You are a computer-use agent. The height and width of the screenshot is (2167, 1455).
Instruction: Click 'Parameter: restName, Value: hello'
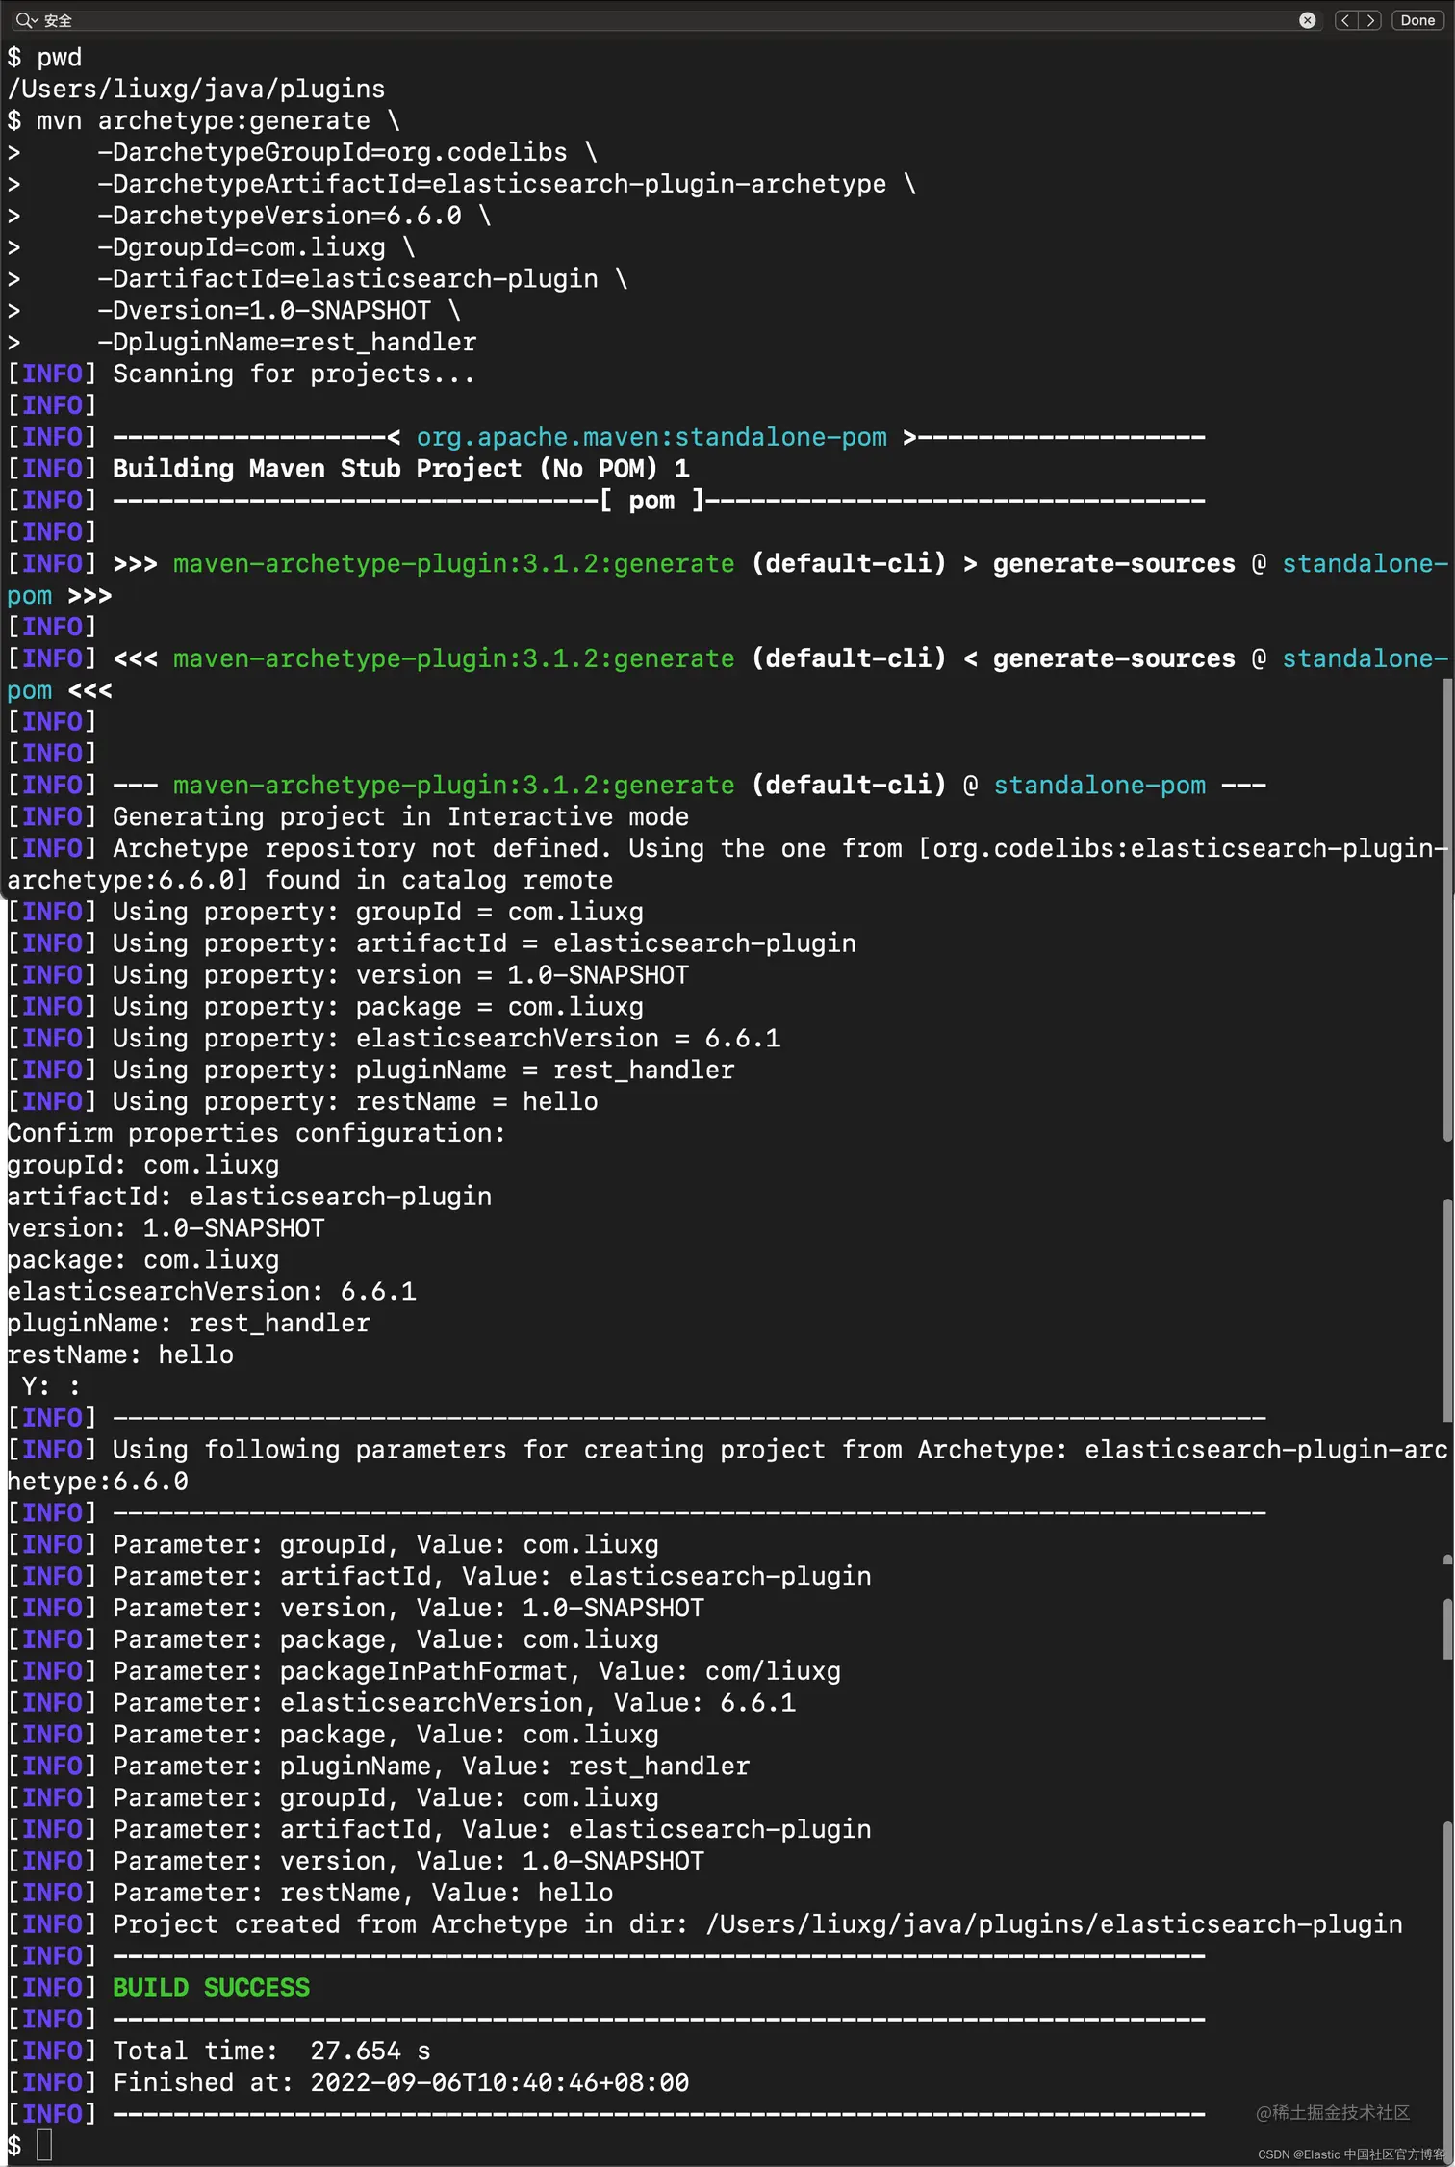tap(363, 1894)
